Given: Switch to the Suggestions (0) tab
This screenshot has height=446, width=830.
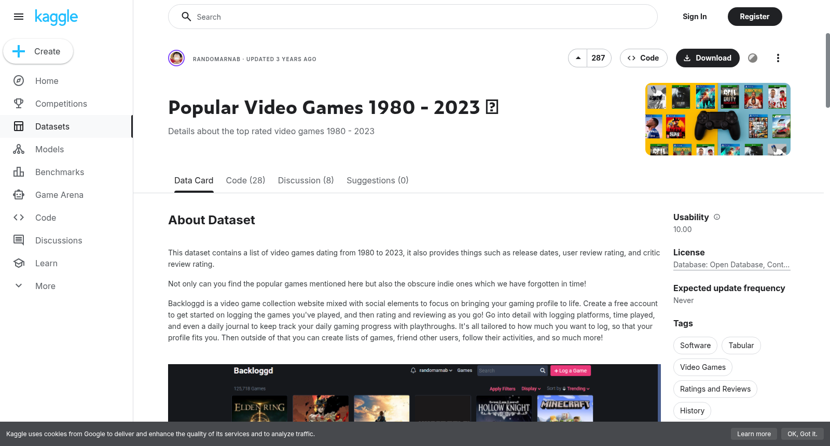Looking at the screenshot, I should point(378,180).
